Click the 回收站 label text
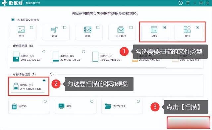 click(x=23, y=106)
